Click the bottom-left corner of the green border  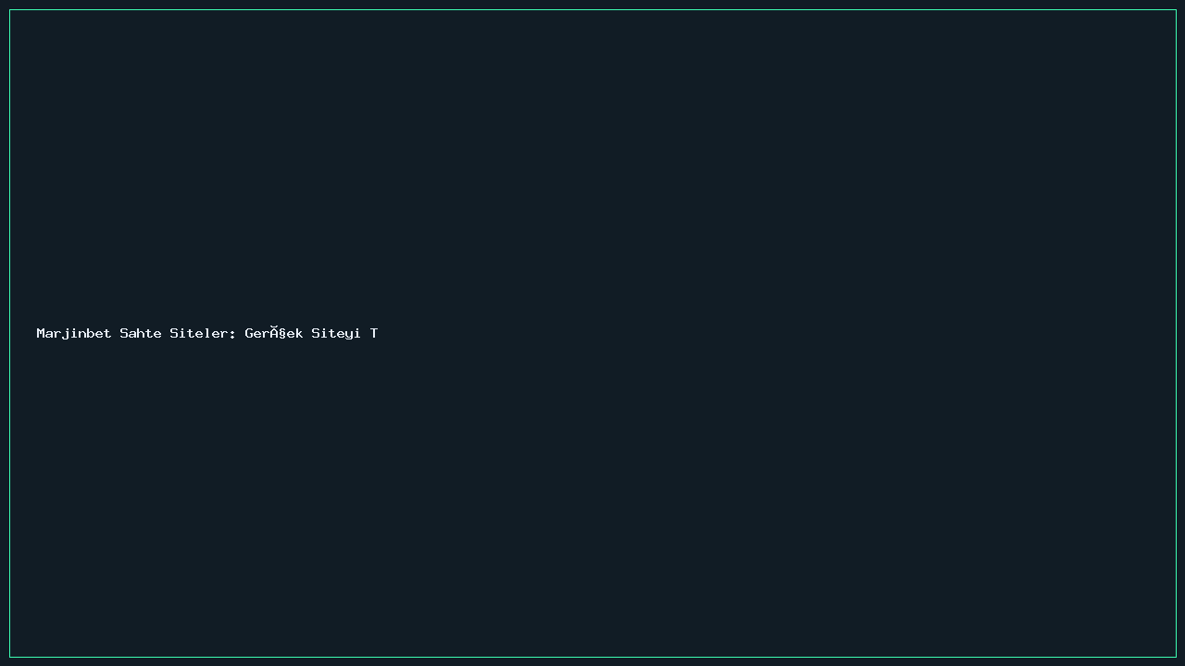10,657
